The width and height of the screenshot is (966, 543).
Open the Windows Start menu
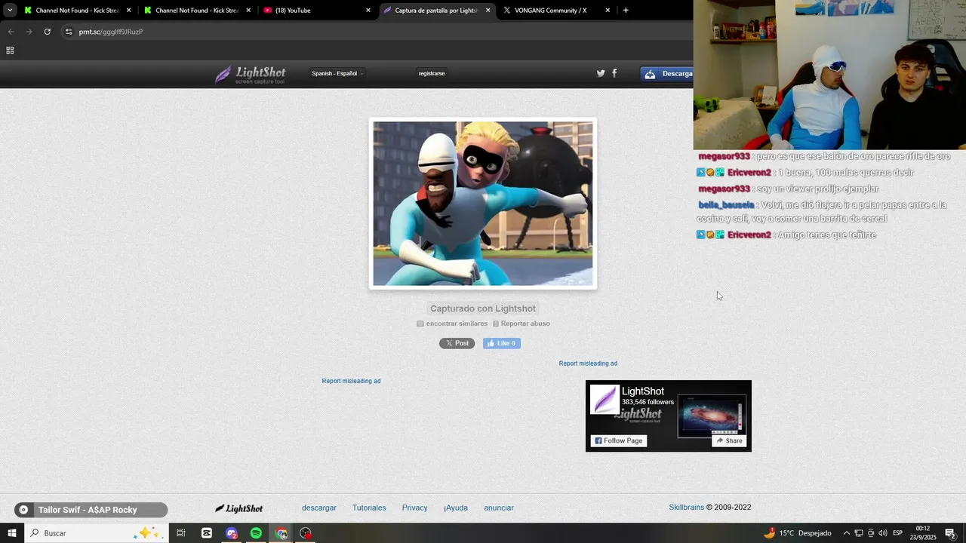pos(12,533)
